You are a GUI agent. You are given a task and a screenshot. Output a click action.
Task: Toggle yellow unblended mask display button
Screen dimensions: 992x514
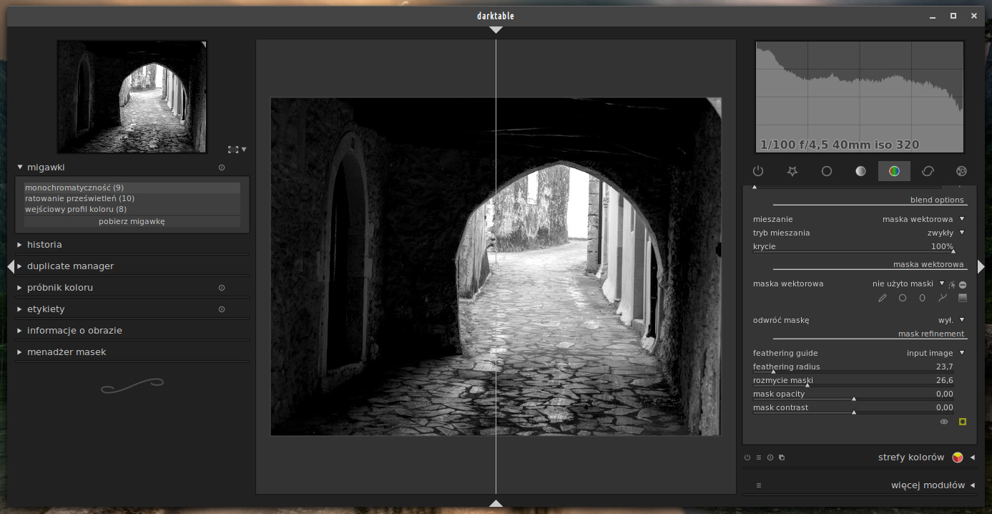[x=963, y=422]
